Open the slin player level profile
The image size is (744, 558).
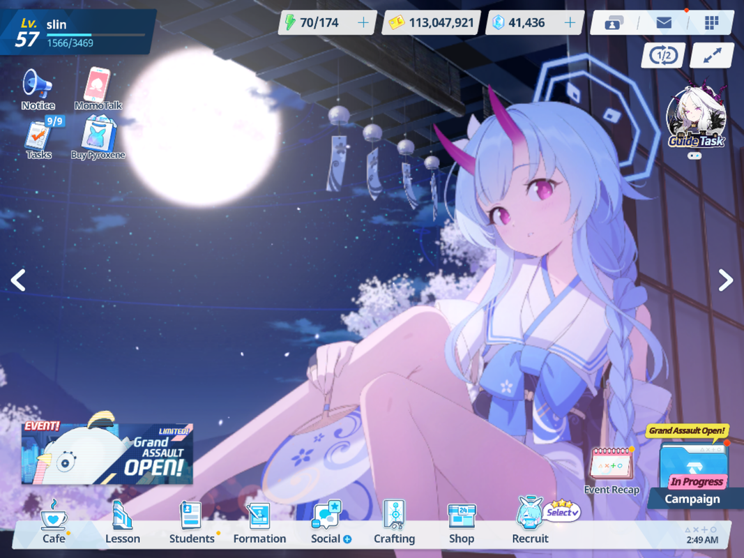point(77,32)
